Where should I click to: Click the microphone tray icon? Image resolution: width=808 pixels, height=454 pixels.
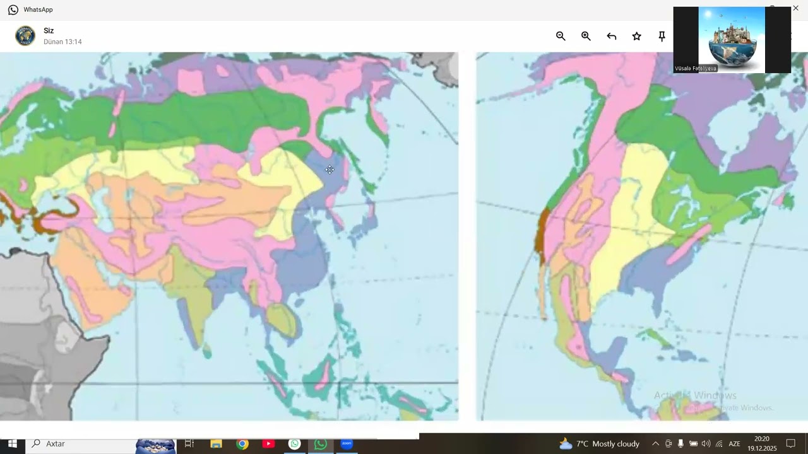point(680,444)
